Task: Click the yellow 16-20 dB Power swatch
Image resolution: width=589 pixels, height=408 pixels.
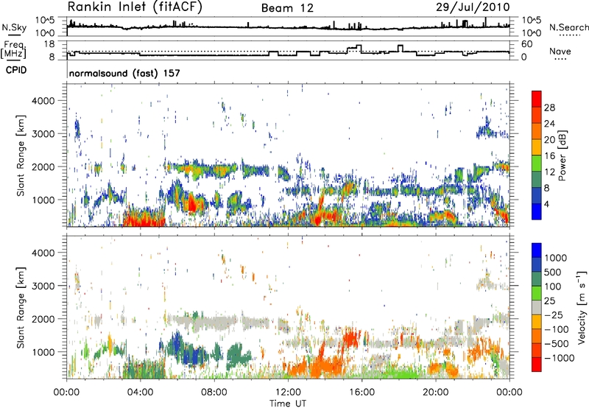Action: click(537, 147)
